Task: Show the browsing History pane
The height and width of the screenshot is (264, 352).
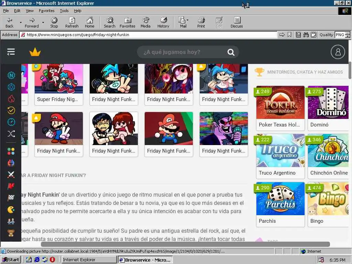Action: click(x=163, y=22)
